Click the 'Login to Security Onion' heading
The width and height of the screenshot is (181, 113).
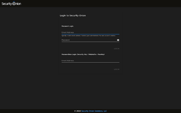click(73, 16)
